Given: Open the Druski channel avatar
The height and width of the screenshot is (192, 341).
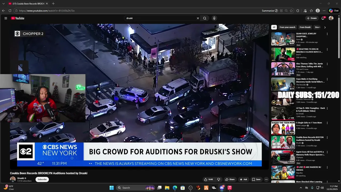Looking at the screenshot, I should 13,179.
